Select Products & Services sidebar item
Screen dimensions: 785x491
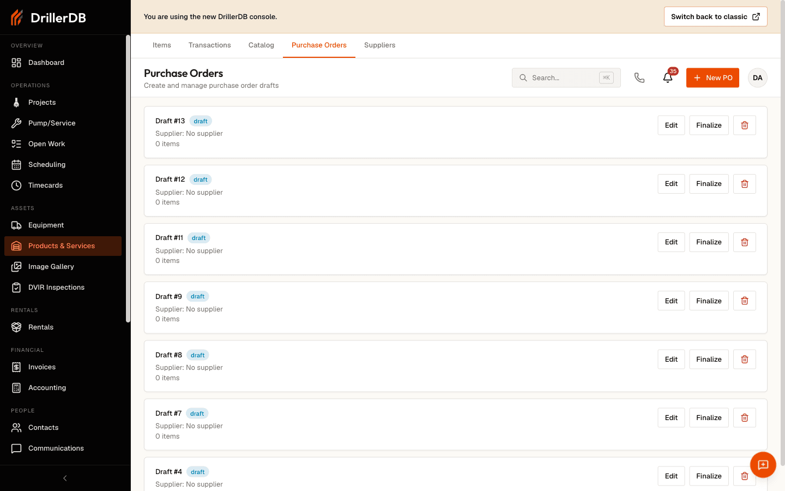[63, 246]
